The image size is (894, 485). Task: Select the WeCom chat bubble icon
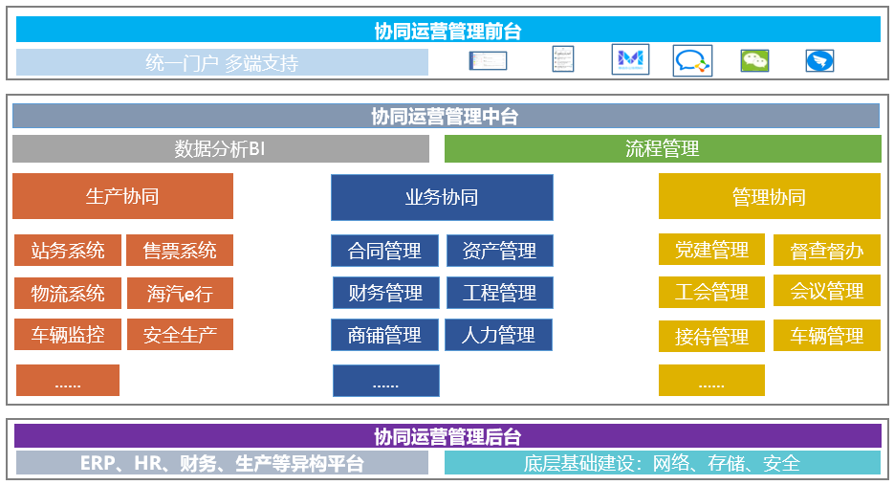[692, 60]
